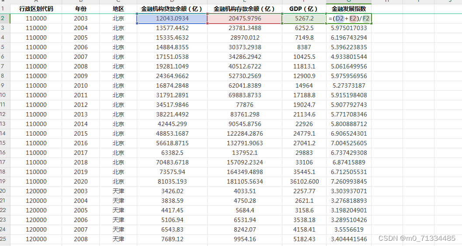Click cell 4.933801544
Screen dimensions: 462x246
[349, 57]
